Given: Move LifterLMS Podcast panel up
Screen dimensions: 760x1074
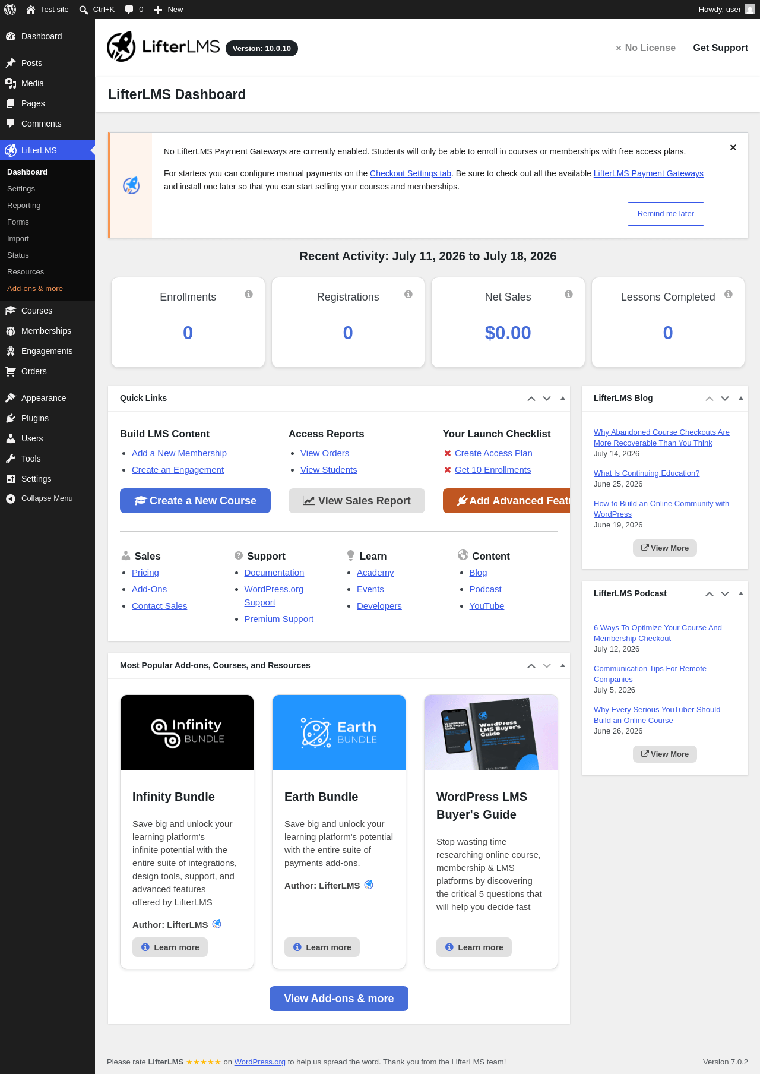Looking at the screenshot, I should pyautogui.click(x=710, y=594).
